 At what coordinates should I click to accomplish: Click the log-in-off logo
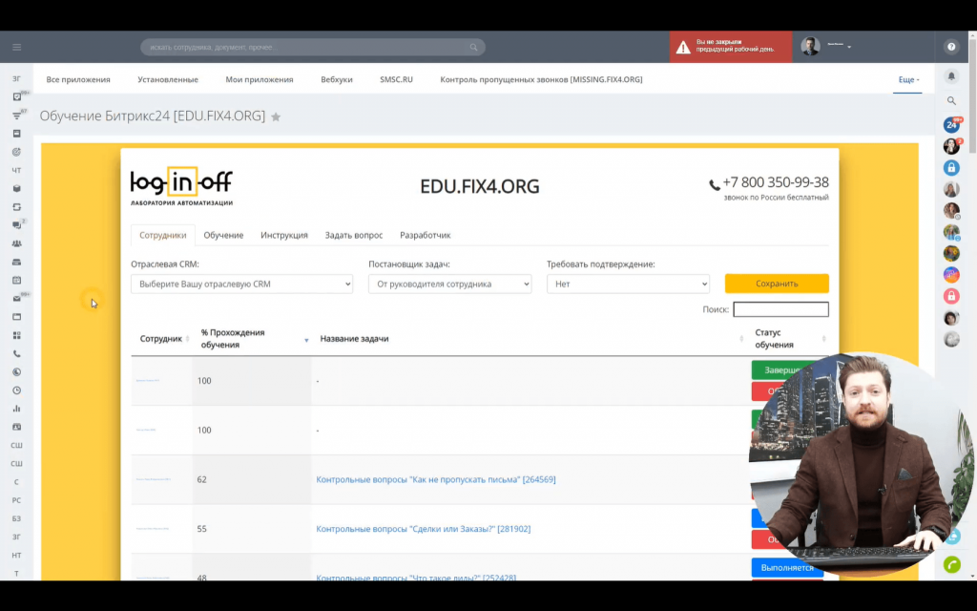point(181,186)
